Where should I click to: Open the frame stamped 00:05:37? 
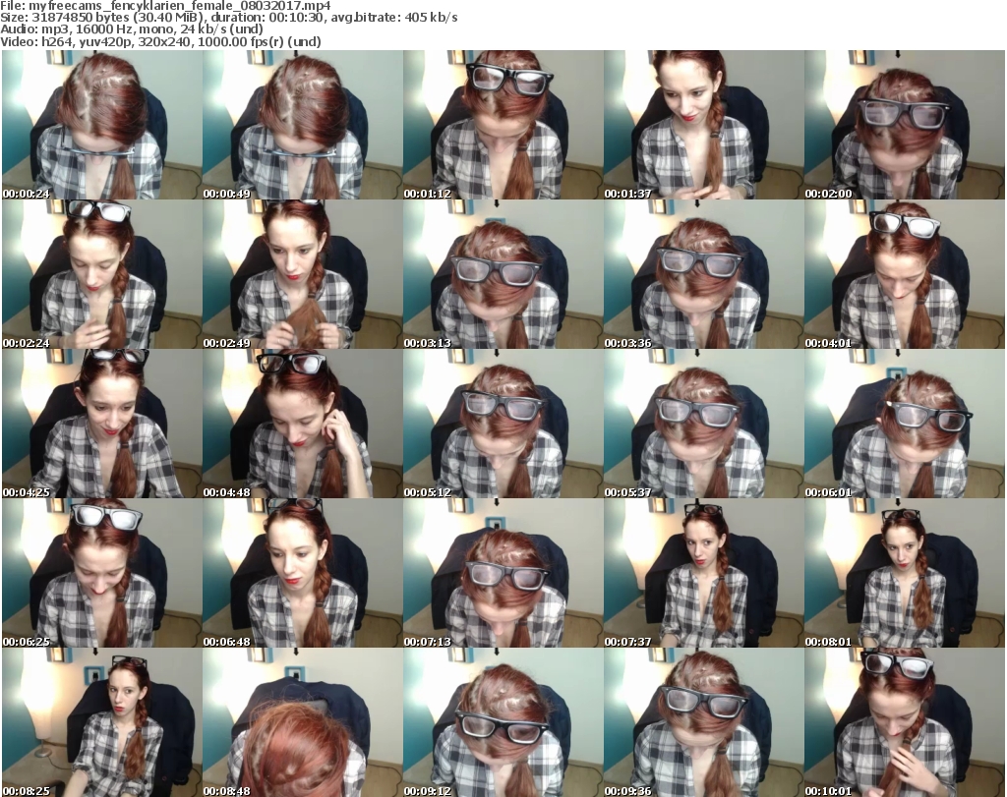[703, 424]
